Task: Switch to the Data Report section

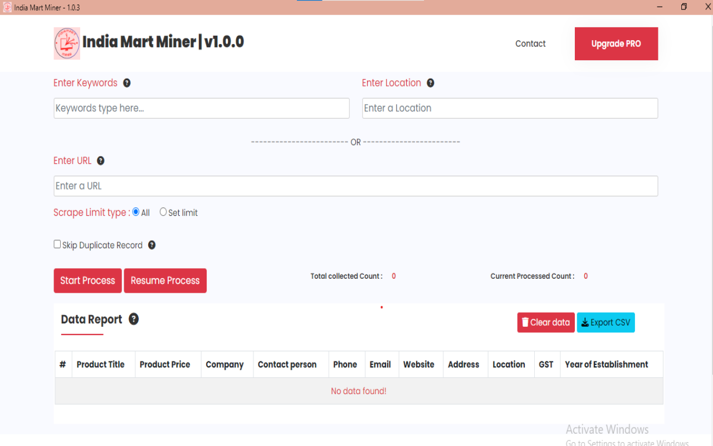Action: (91, 319)
